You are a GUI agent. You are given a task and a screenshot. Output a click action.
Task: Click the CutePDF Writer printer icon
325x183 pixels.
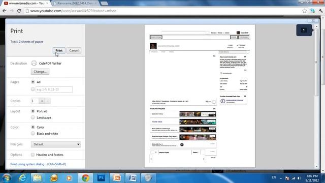(x=34, y=63)
